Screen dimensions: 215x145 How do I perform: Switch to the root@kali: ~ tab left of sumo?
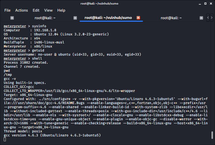tap(45, 18)
